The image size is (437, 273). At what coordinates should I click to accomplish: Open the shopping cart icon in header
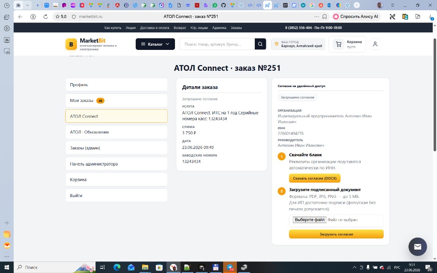pos(338,44)
